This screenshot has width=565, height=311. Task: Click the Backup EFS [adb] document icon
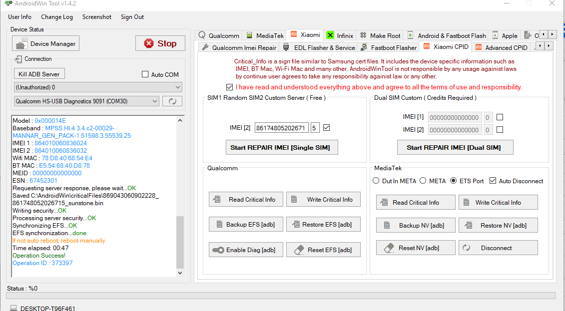pos(219,224)
